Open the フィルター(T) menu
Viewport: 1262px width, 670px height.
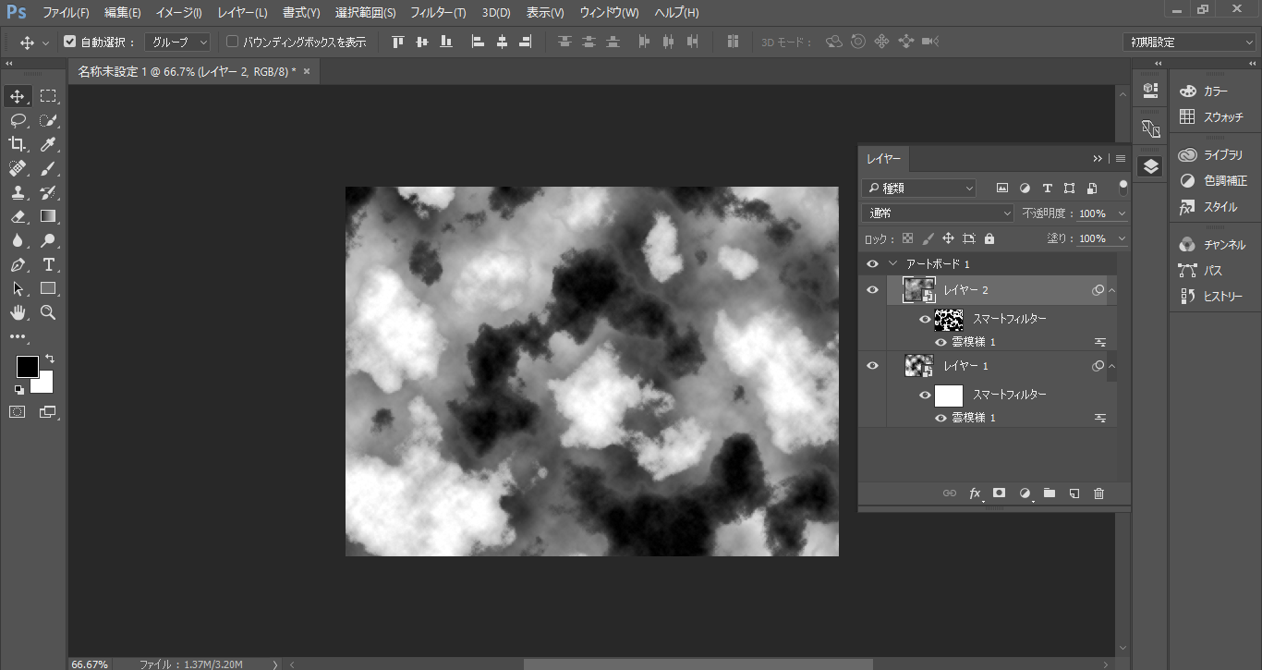point(438,13)
